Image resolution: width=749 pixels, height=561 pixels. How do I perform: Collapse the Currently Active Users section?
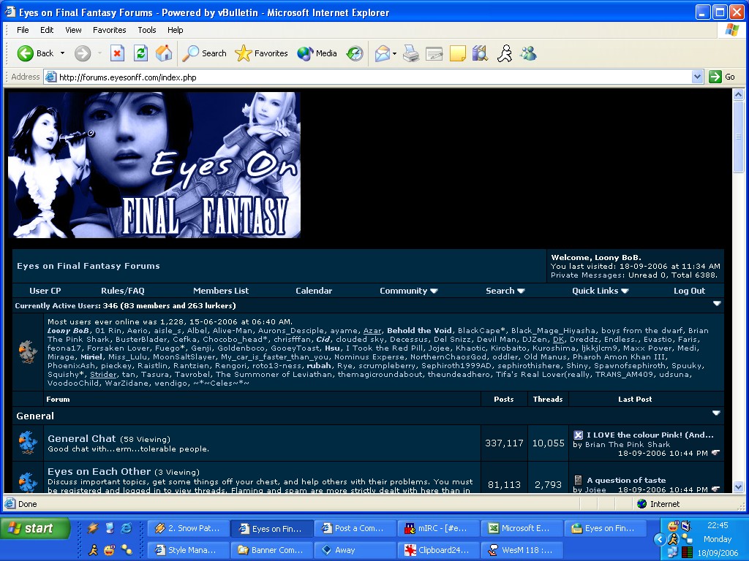[717, 303]
